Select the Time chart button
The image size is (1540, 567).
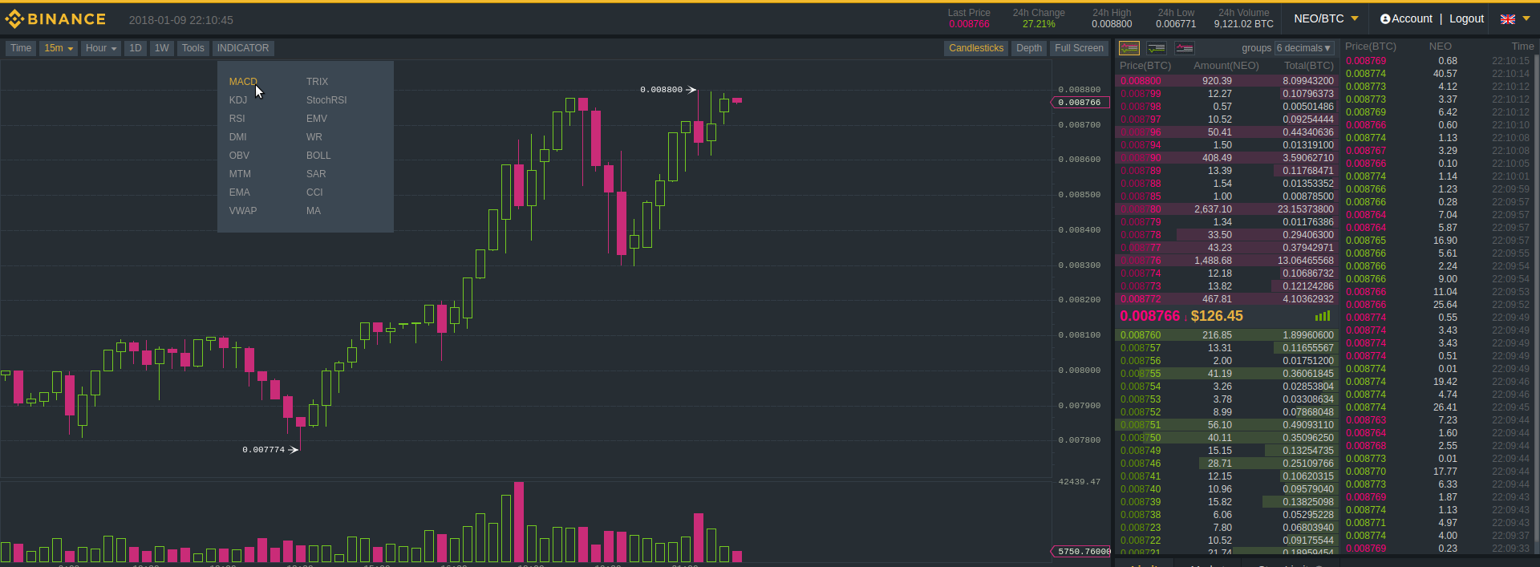coord(21,48)
